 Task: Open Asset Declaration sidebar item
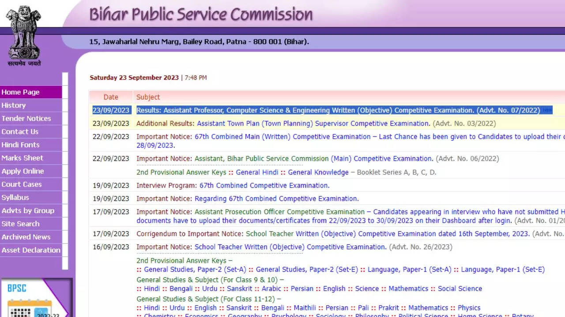[31, 250]
